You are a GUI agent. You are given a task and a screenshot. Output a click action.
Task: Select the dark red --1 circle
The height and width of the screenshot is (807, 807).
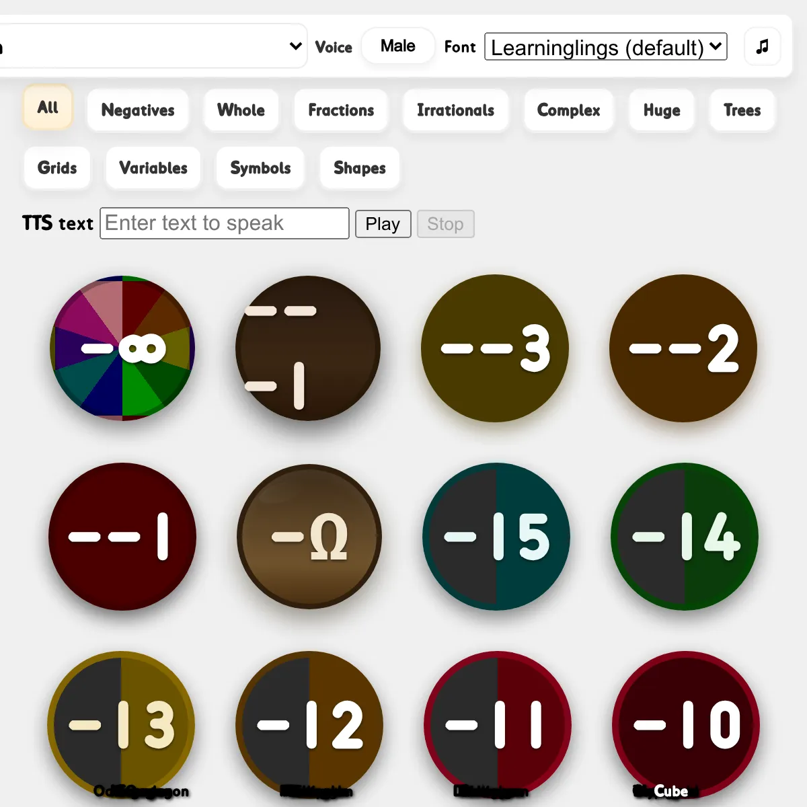click(122, 537)
